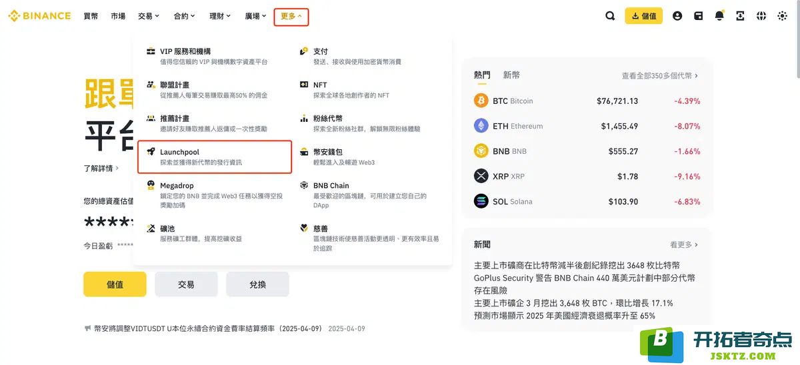Viewport: 800px width, 365px height.
Task: Collapse the 更多 dropdown menu
Action: [291, 16]
